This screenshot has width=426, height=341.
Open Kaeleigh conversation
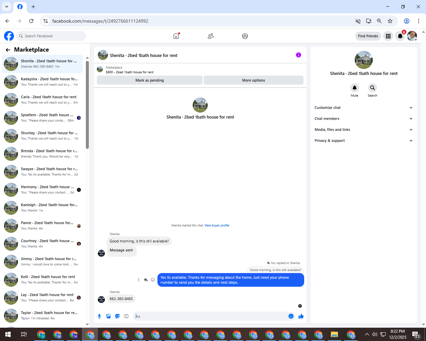43,208
